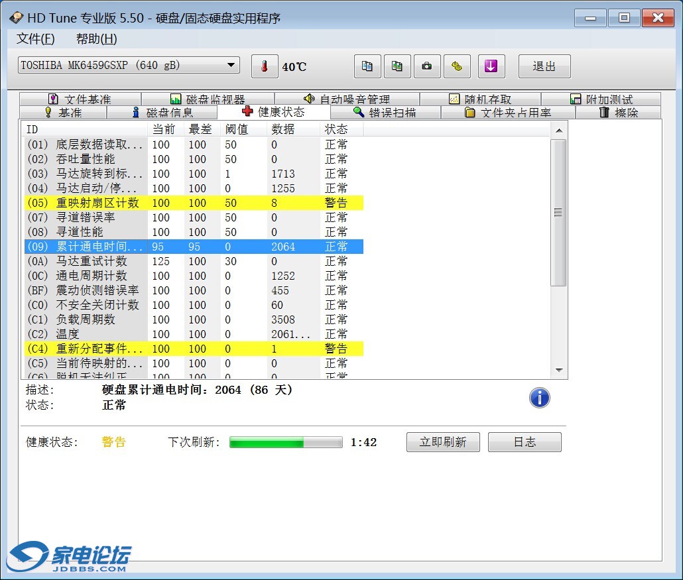The image size is (683, 580).
Task: Switch to the 磁盘信息 tab
Action: [162, 112]
